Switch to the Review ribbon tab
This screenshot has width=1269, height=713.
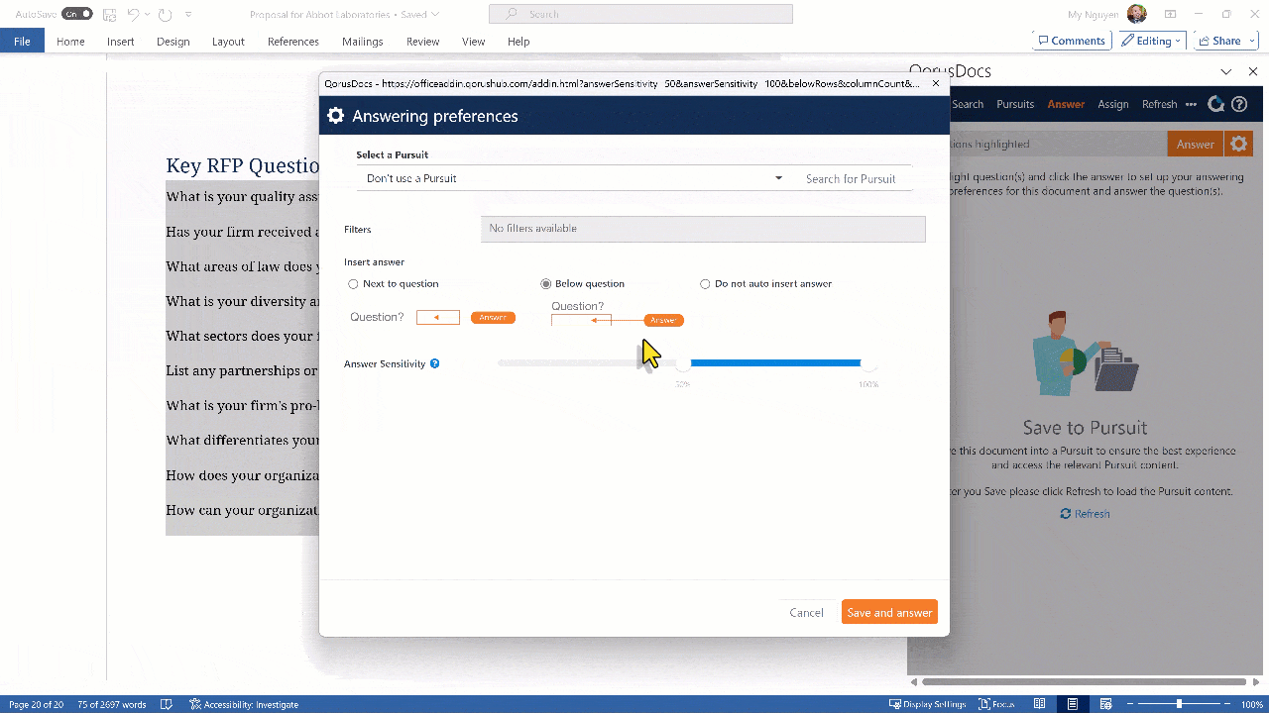(x=422, y=42)
